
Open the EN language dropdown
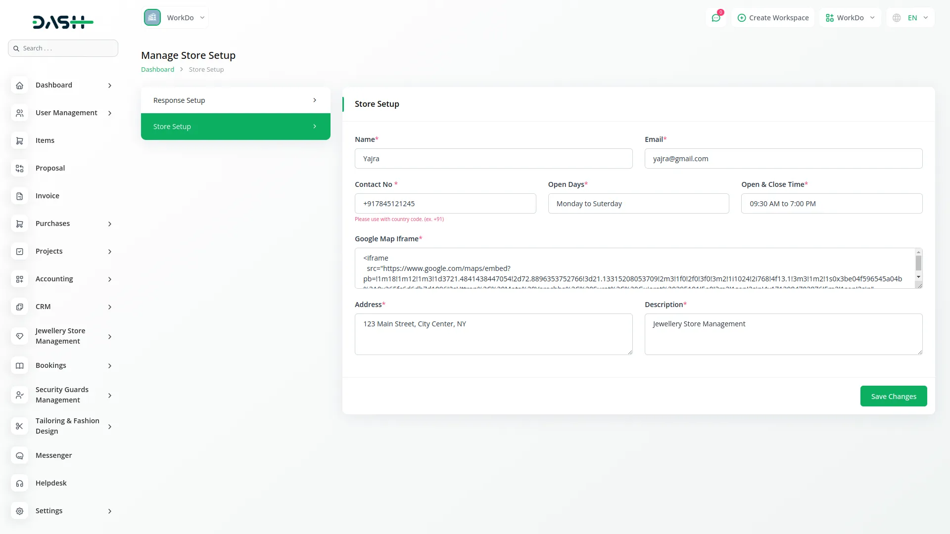click(x=910, y=18)
